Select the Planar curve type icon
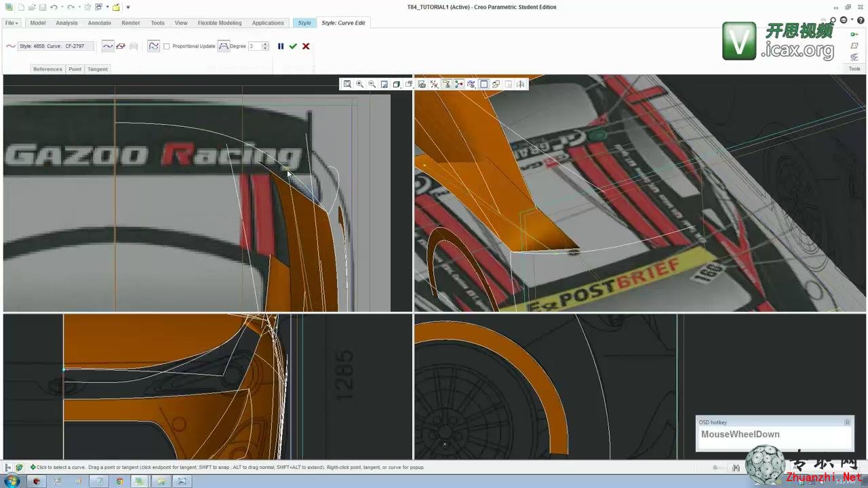868x488 pixels. tap(121, 46)
